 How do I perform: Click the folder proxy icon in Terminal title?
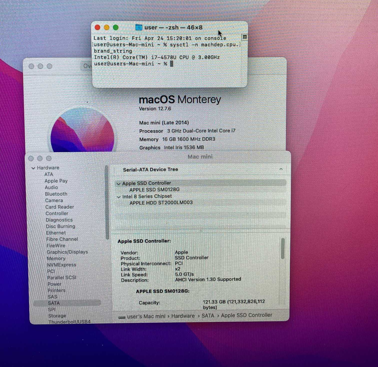click(x=139, y=27)
